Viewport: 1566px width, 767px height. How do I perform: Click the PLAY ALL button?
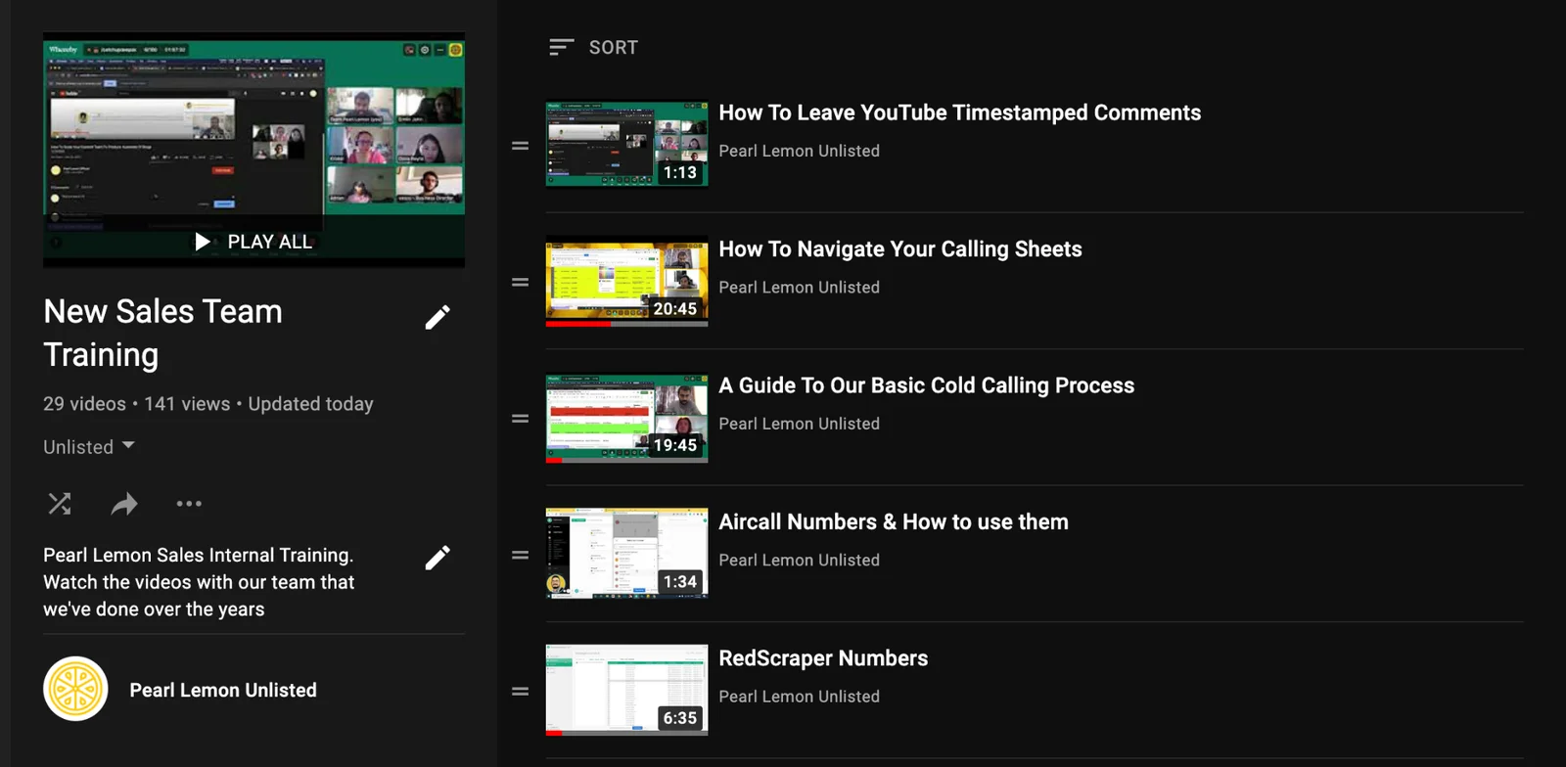[x=253, y=242]
